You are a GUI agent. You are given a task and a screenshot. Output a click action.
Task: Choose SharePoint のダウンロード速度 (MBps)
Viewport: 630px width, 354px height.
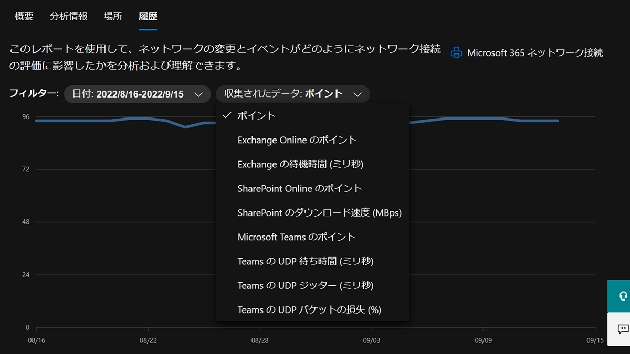pos(319,212)
